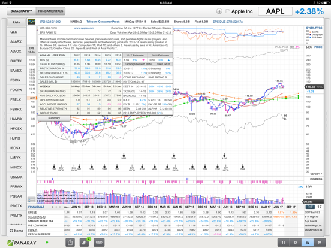The image size is (331, 248).
Task: Toggle the LOG scale on price chart
Action: 309,47
